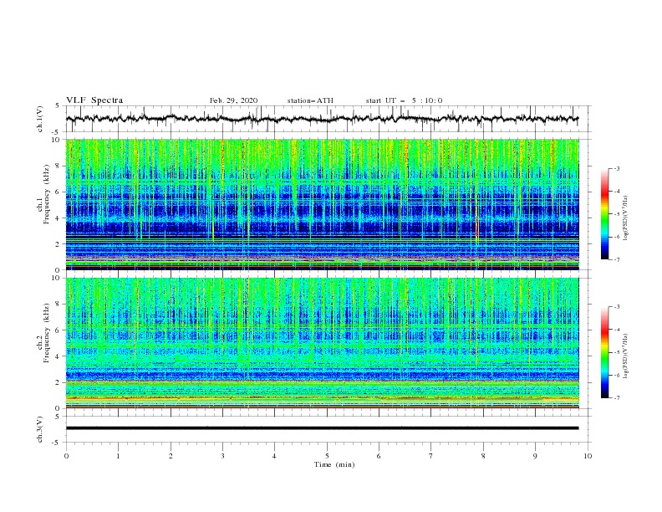Click the '8' kHz tick of ch.2 spectrogram
This screenshot has width=662, height=512.
tap(58, 305)
